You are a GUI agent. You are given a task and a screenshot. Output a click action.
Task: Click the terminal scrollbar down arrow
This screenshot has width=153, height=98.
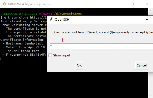click(x=150, y=95)
